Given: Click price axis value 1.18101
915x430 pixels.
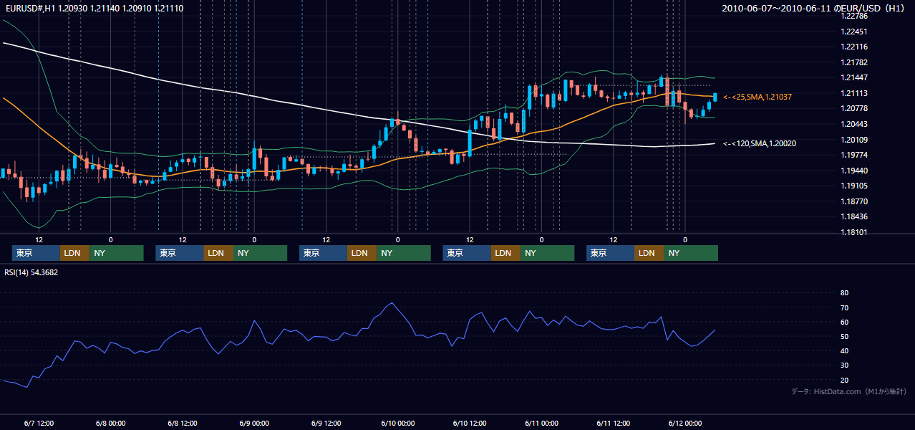Looking at the screenshot, I should (854, 232).
